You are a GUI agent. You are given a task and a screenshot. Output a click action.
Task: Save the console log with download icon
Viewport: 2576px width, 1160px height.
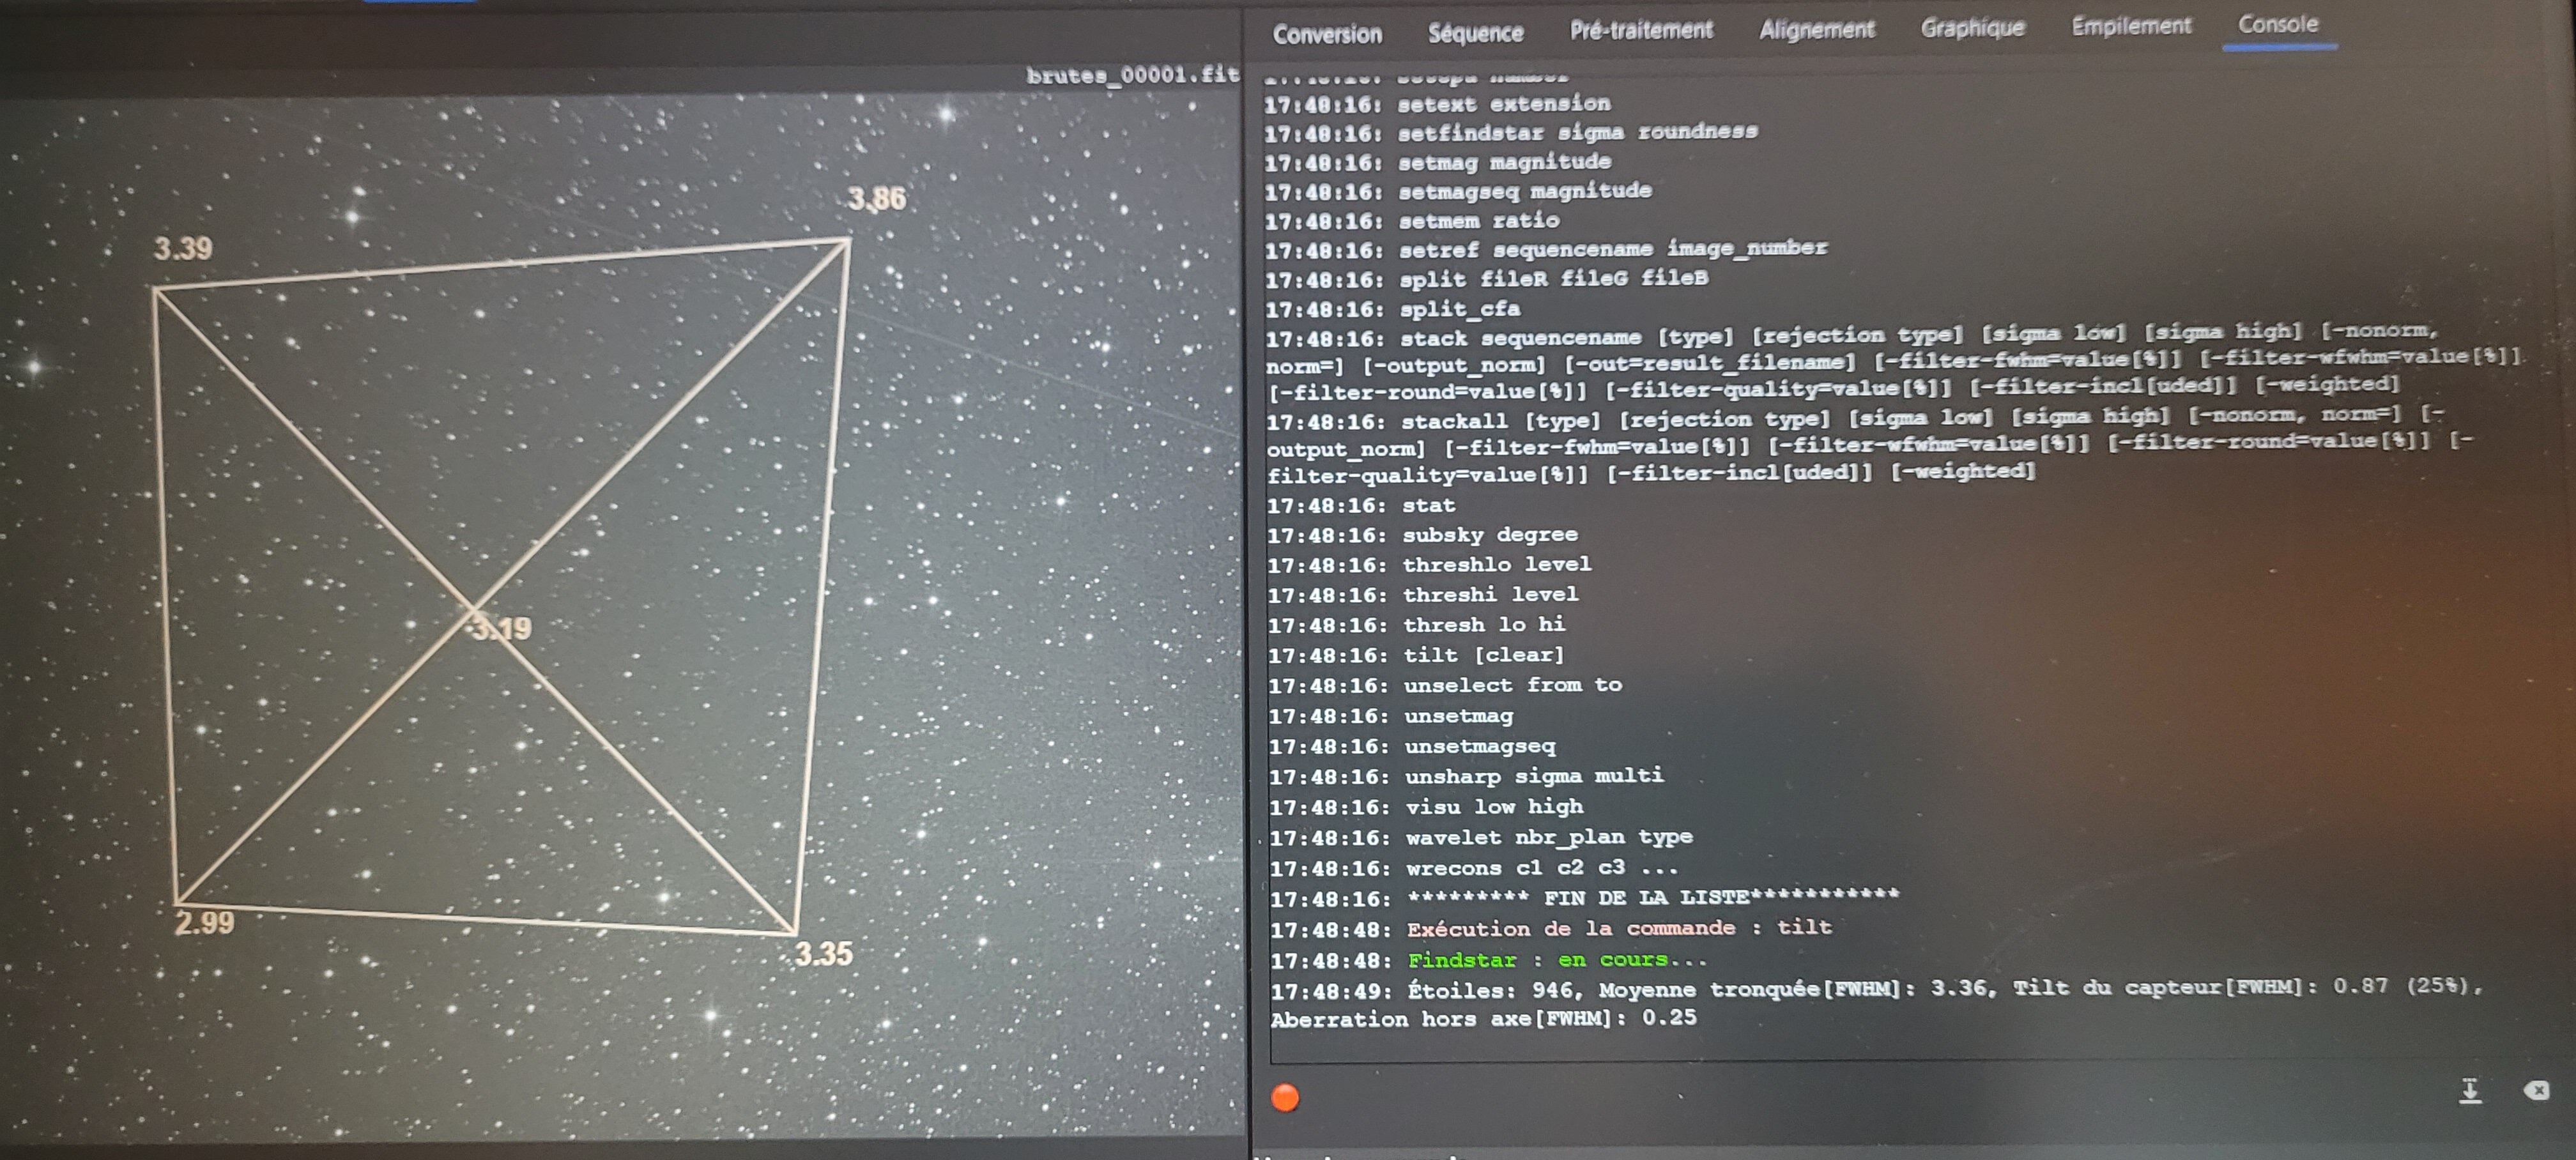tap(2470, 1090)
